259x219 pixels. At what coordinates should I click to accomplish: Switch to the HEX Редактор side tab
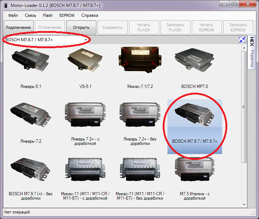tap(252, 52)
